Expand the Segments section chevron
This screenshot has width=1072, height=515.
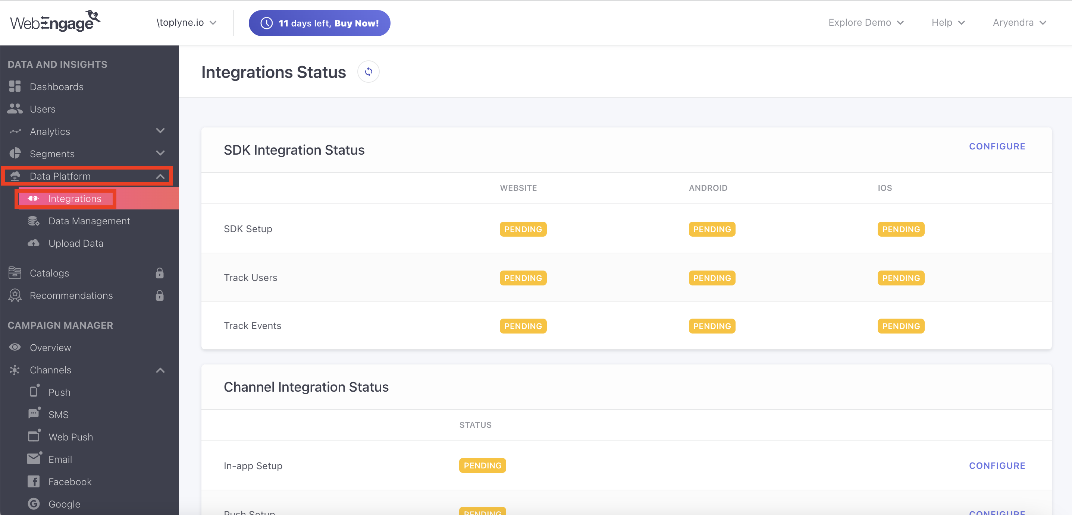160,154
